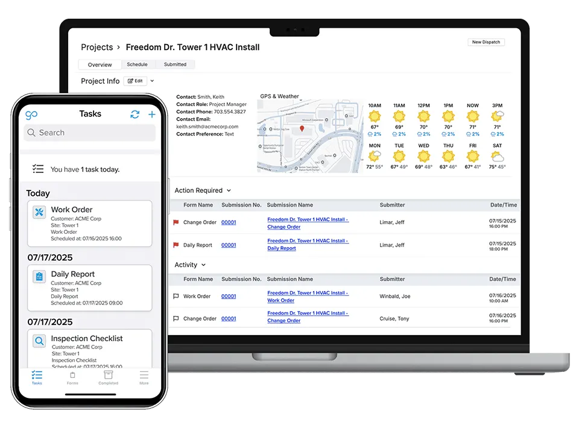Viewport: 579px width, 434px height.
Task: Tap the Inspection Checklist magnifier icon
Action: click(x=39, y=341)
